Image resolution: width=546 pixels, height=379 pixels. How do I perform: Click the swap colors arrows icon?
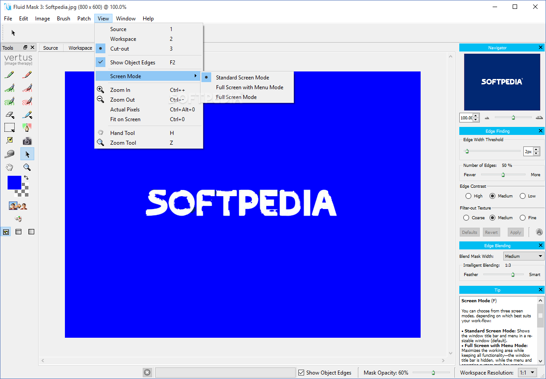coord(26,178)
